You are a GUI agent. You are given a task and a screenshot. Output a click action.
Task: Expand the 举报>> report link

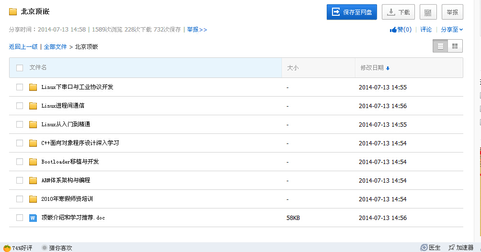point(197,30)
